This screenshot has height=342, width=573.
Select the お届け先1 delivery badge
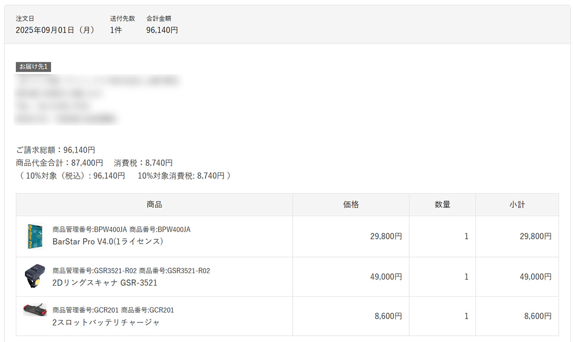coord(33,67)
